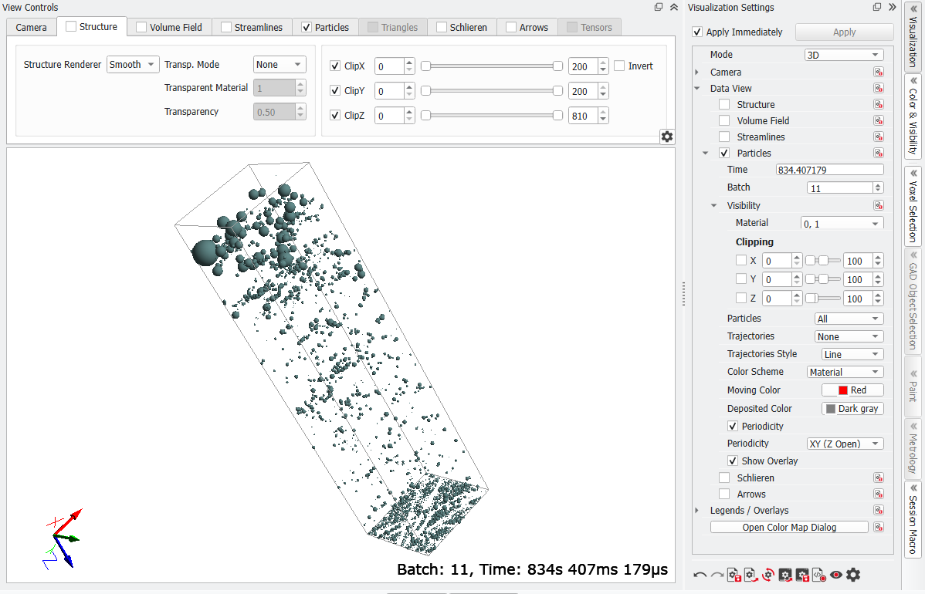Collapse the View Controls panel with double chevron
The image size is (925, 594).
click(674, 7)
